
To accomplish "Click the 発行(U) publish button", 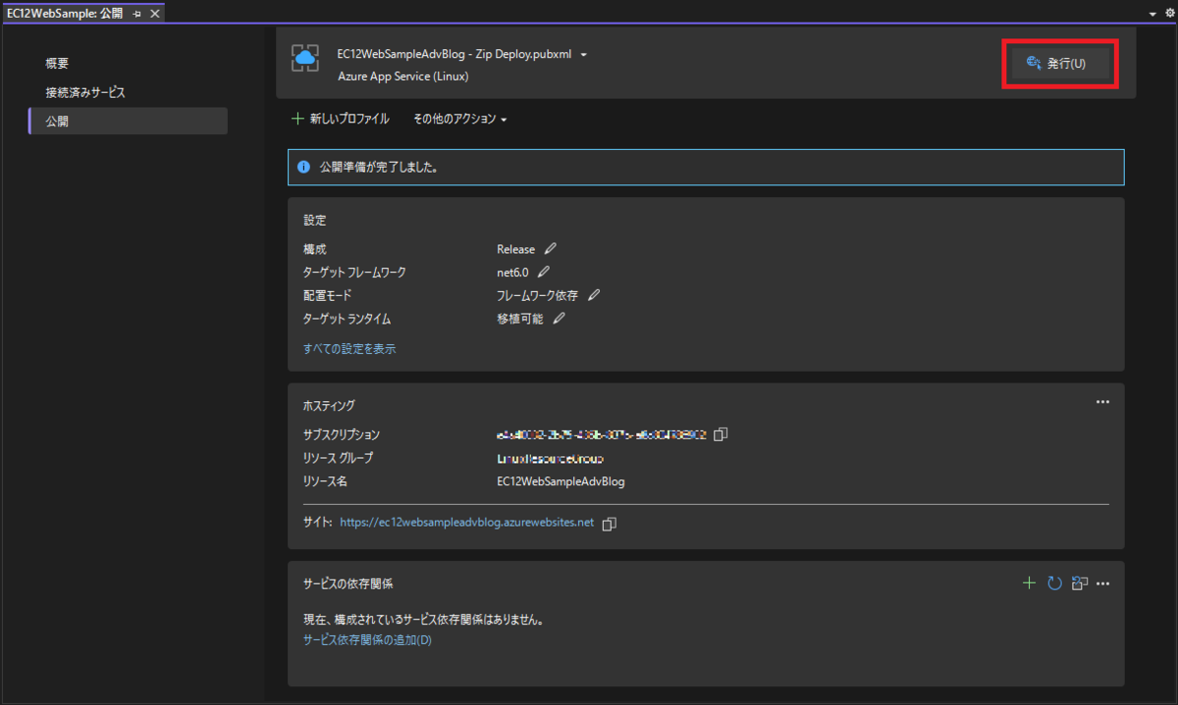I will click(x=1060, y=64).
